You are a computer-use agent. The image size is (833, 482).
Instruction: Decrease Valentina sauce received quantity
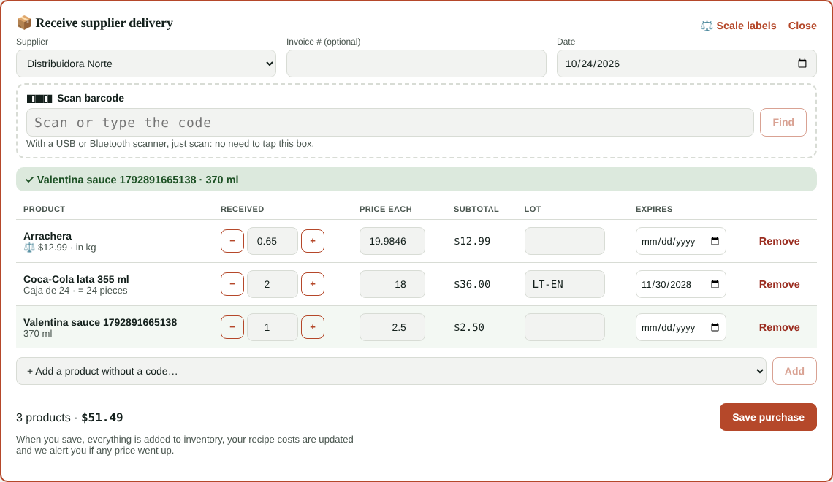click(x=232, y=327)
